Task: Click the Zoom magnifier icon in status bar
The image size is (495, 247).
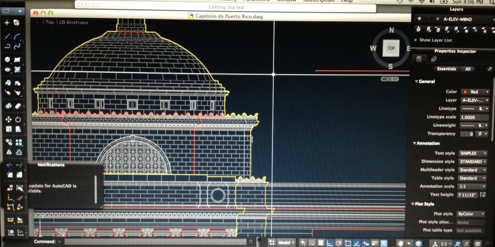Action: 410,243
